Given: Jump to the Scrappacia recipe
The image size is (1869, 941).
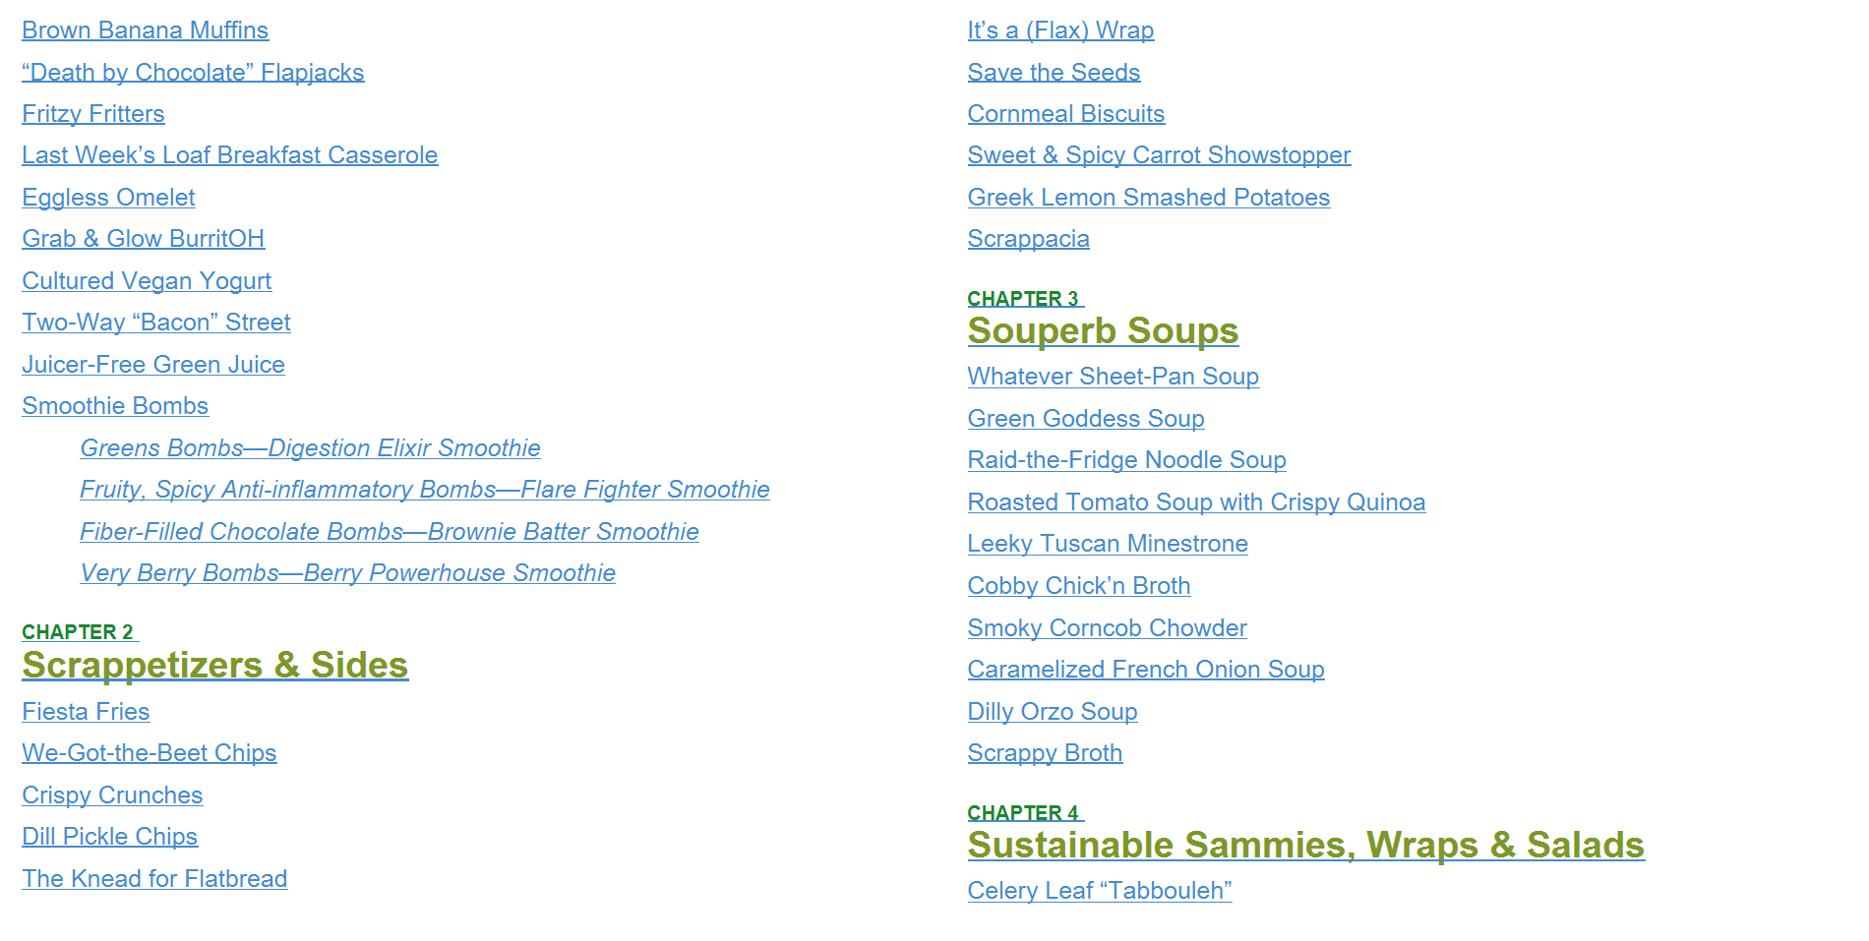Looking at the screenshot, I should [1028, 239].
